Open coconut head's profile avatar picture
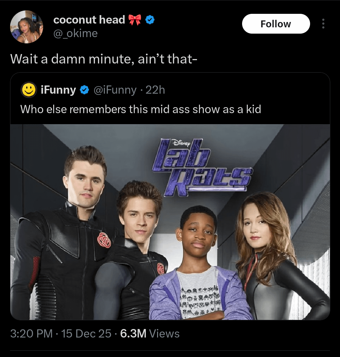The width and height of the screenshot is (340, 357). click(x=27, y=27)
